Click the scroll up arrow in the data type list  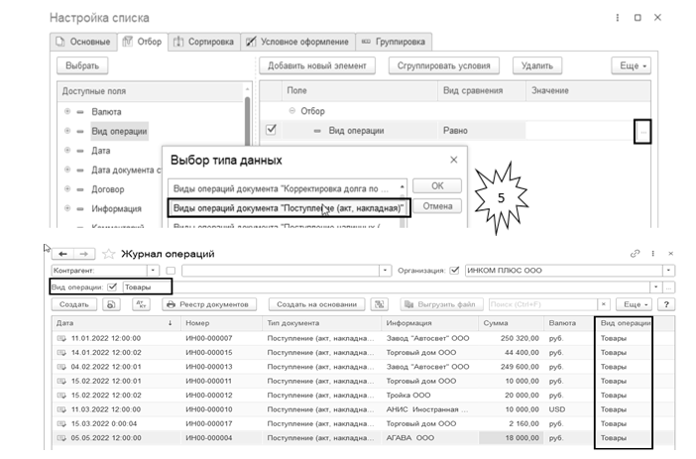coord(403,186)
